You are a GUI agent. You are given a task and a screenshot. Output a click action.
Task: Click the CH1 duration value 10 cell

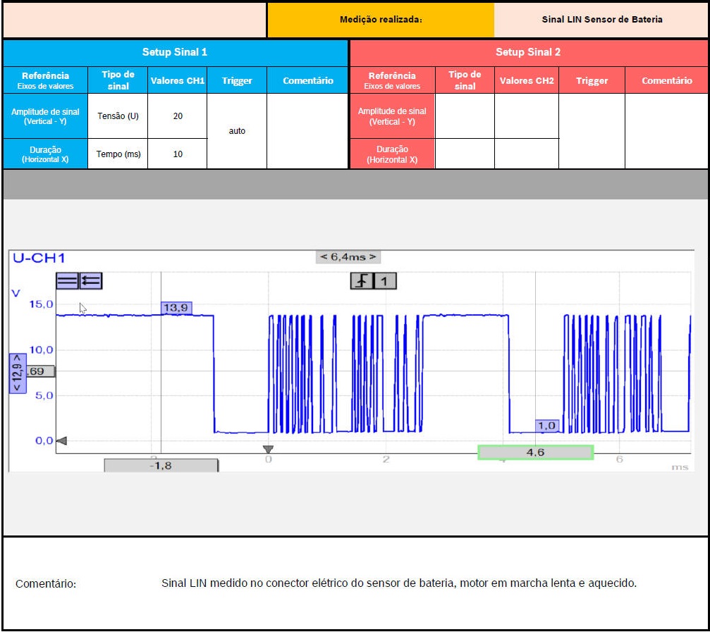(178, 154)
